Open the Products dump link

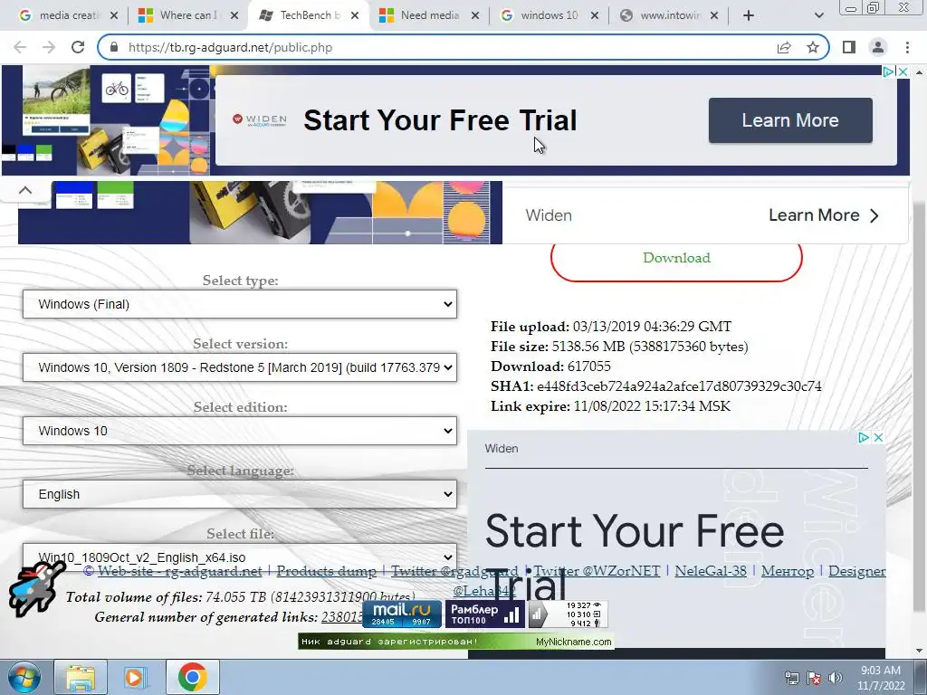click(326, 571)
